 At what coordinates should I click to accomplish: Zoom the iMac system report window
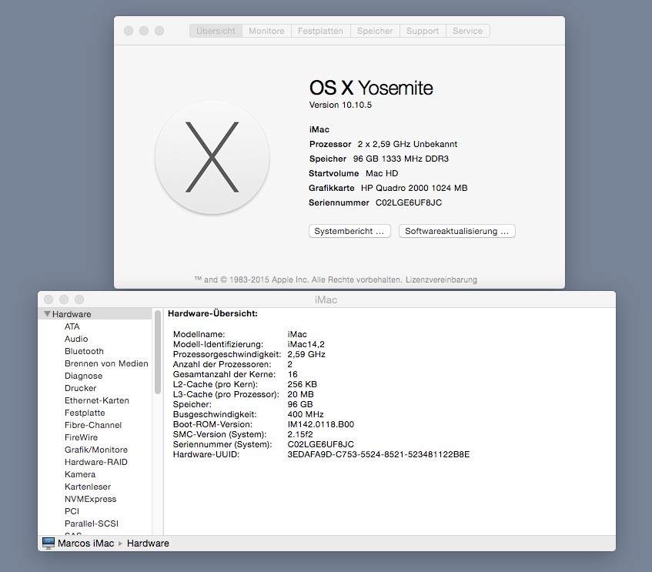click(x=79, y=299)
